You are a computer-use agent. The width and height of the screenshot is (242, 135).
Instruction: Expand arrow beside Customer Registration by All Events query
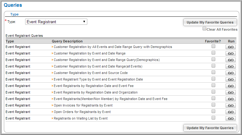(53, 47)
